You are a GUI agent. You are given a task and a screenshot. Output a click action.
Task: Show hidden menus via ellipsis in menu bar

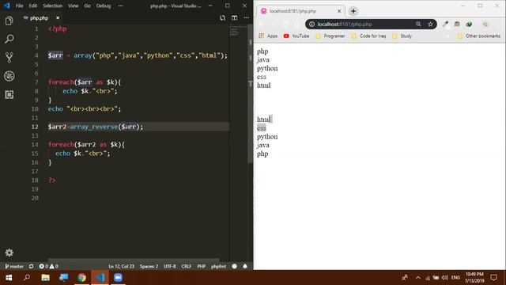120,6
